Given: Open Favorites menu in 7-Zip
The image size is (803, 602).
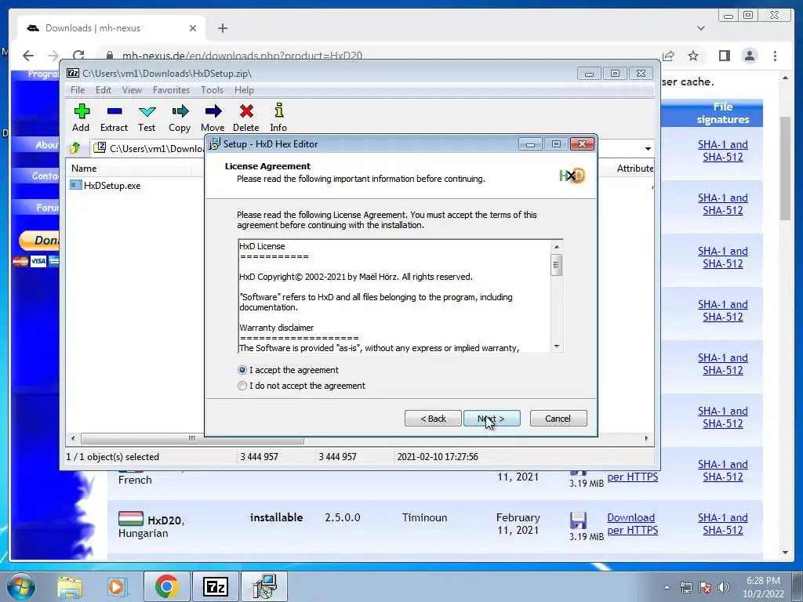Looking at the screenshot, I should (x=171, y=90).
